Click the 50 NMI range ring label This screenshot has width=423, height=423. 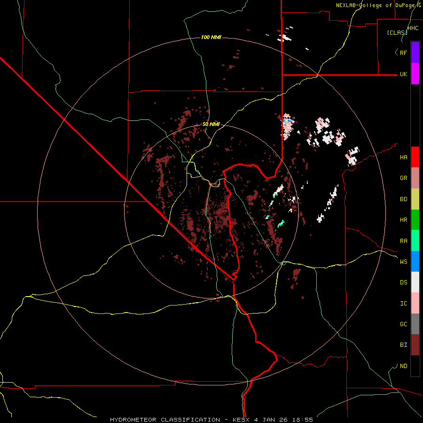pos(211,125)
